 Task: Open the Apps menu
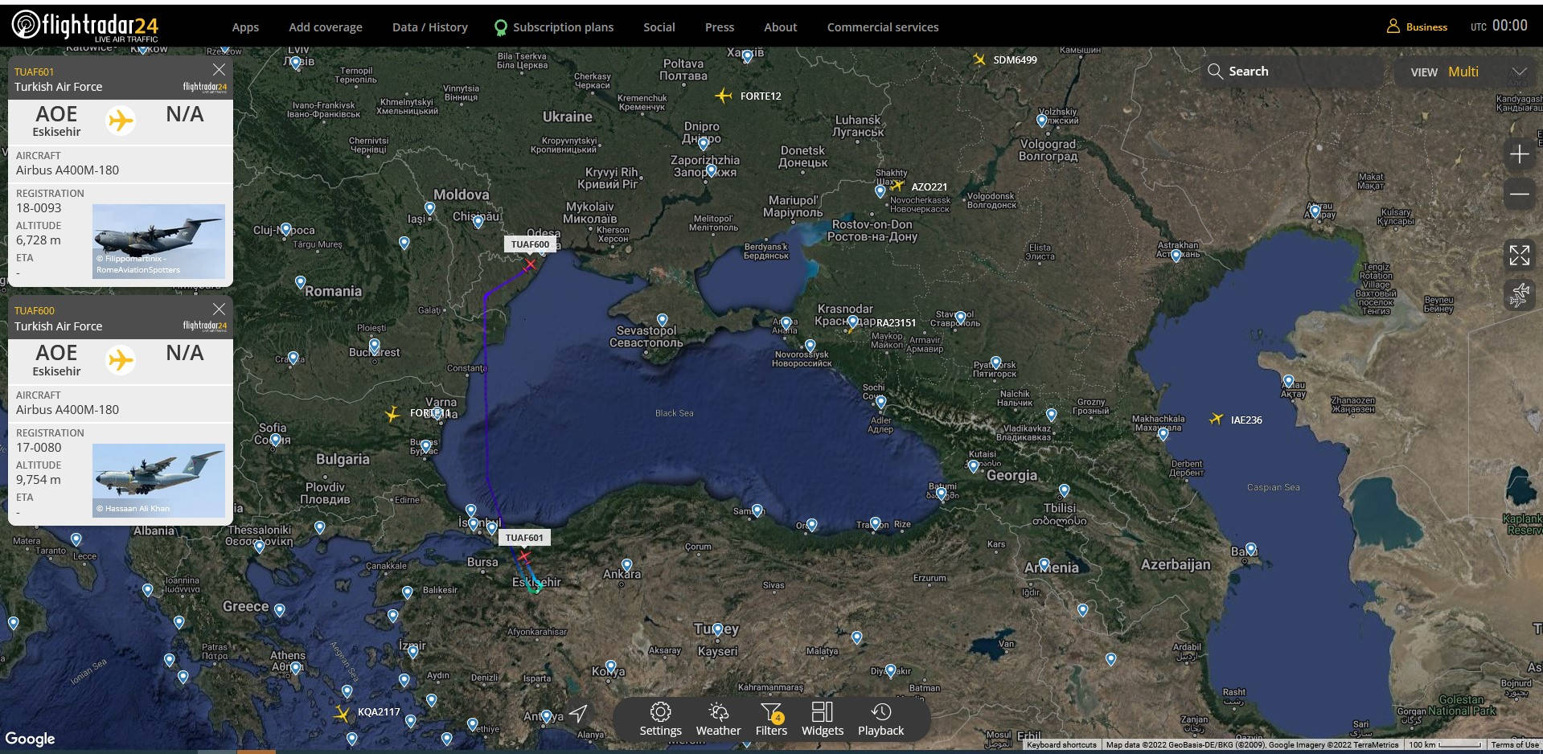point(245,27)
